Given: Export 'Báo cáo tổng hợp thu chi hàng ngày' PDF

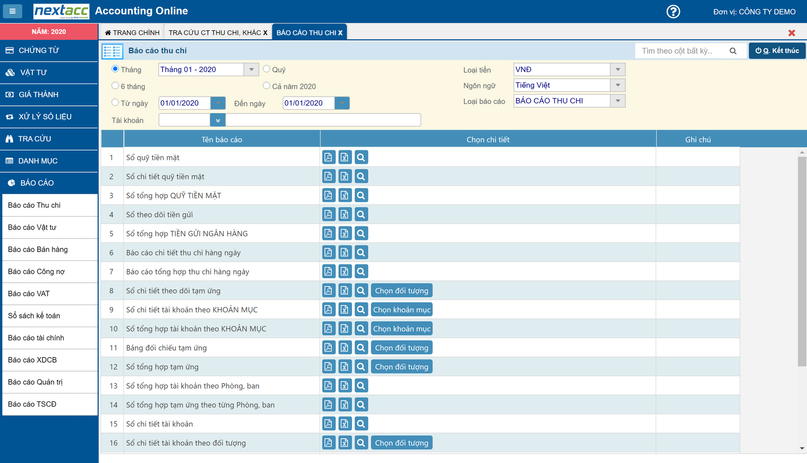Looking at the screenshot, I should 328,272.
